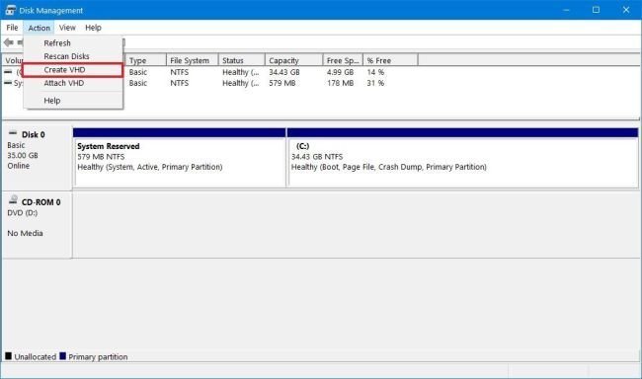Sort by the Capacity column header
The image size is (642, 379).
point(293,60)
